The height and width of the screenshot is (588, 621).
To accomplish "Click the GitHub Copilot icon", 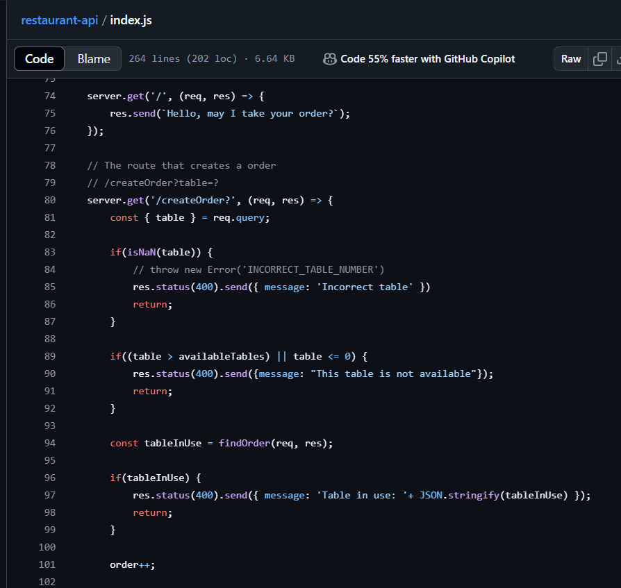I will pos(329,59).
